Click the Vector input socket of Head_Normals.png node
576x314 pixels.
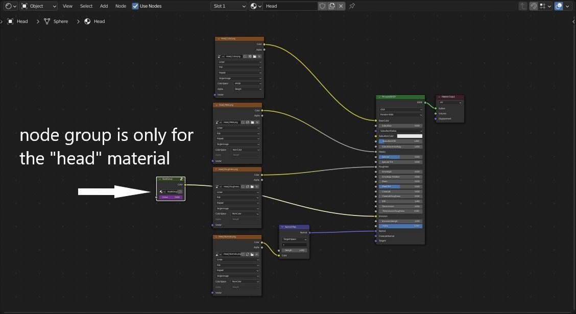[213, 293]
